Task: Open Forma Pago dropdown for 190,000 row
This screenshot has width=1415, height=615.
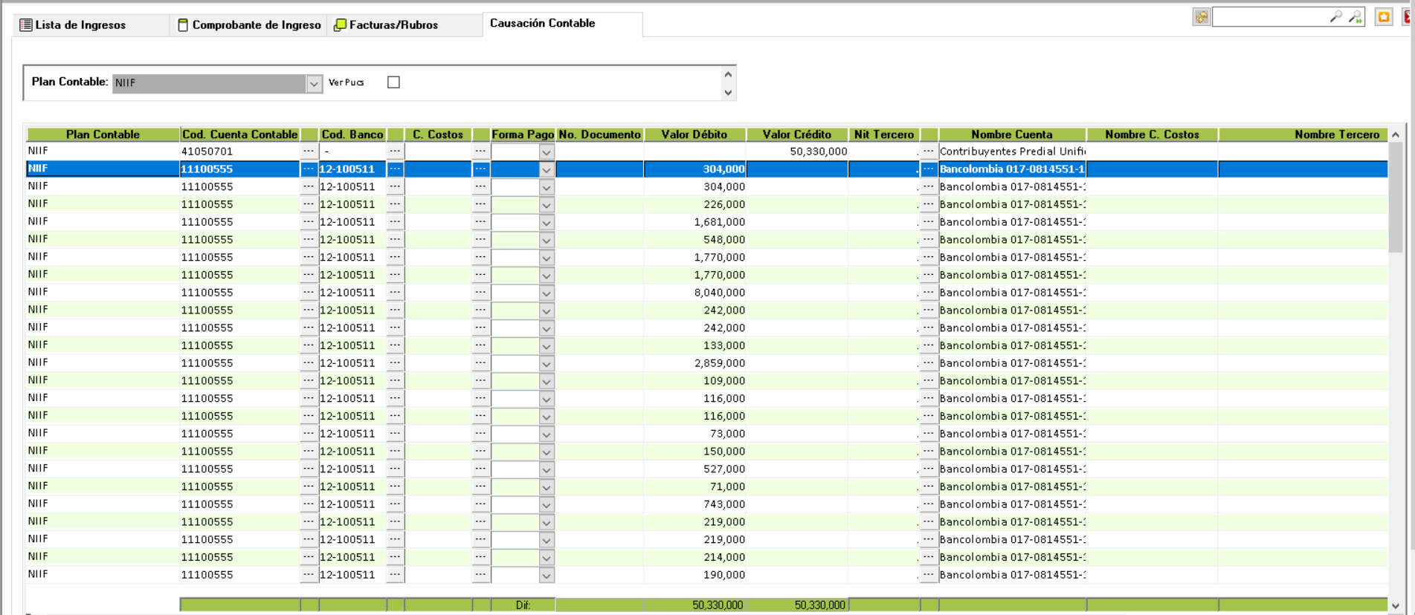Action: coord(547,576)
